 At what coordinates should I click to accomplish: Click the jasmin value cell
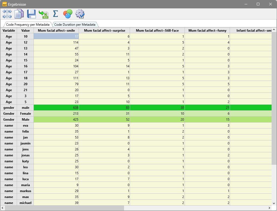click(x=25, y=143)
